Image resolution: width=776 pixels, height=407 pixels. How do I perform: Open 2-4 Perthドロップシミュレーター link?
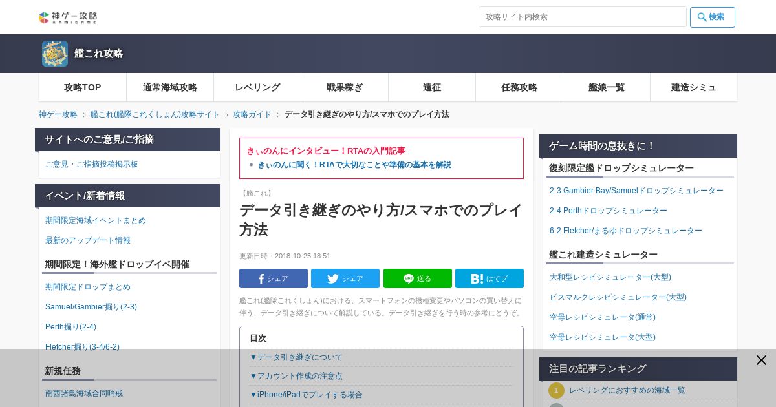(609, 211)
